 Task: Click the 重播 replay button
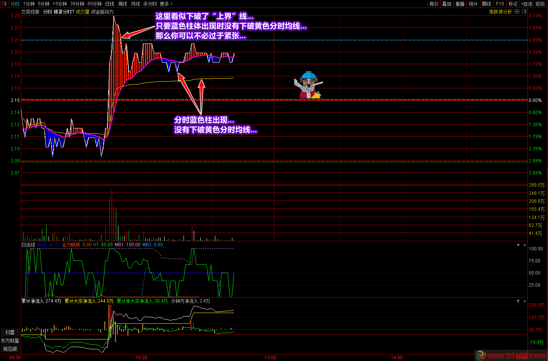tap(460, 4)
